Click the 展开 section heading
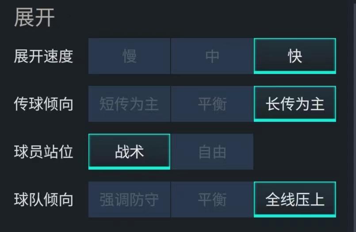356x232 pixels. click(x=34, y=18)
